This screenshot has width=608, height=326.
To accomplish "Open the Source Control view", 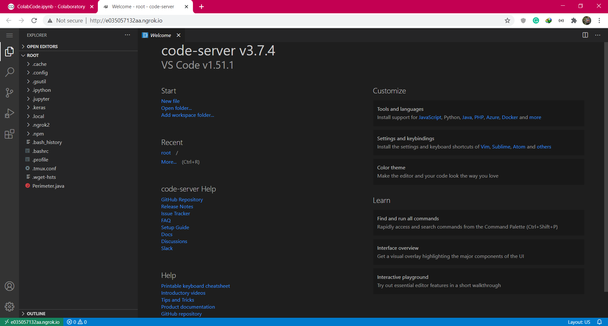I will 9,92.
